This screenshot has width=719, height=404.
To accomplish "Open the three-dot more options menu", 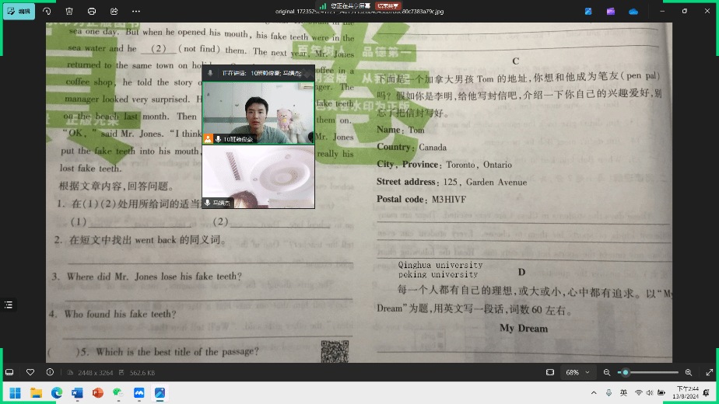I will click(137, 12).
